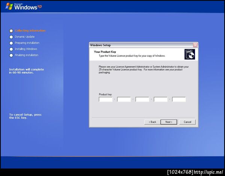The height and width of the screenshot is (176, 225).
Task: Click the 'Dynamic Update' text
Action: [25, 37]
